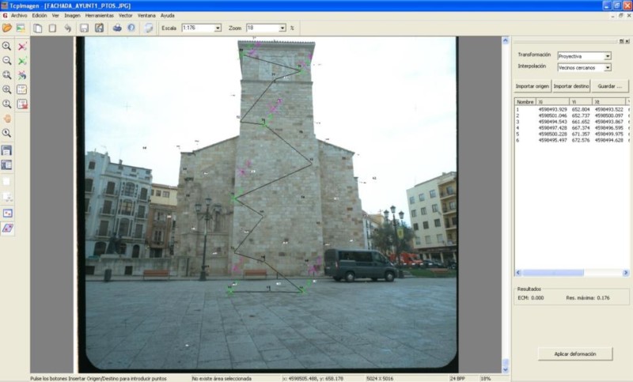Screen dimensions: 633x382
Task: Select the zoom out magnifier tool
Action: point(7,61)
